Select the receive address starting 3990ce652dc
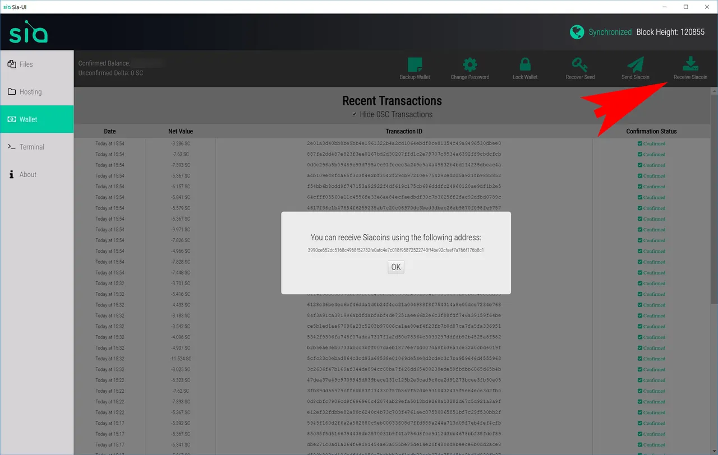Screen dimensions: 718x455 point(396,250)
